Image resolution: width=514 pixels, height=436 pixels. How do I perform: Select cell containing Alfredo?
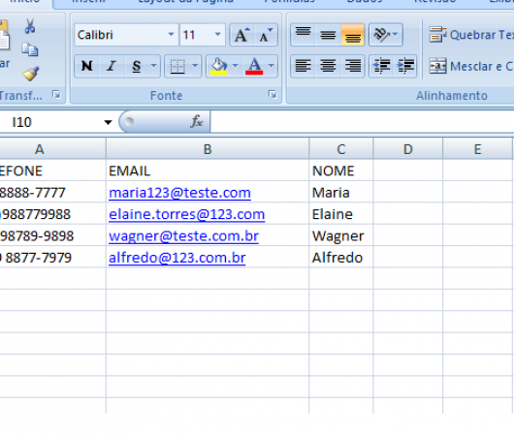coord(341,257)
